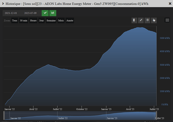Click the navigator right range handle

(156, 116)
